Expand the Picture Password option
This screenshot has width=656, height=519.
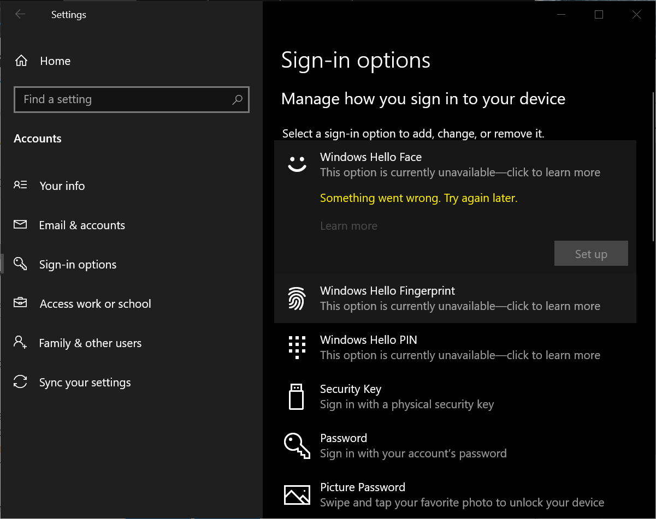(455, 495)
